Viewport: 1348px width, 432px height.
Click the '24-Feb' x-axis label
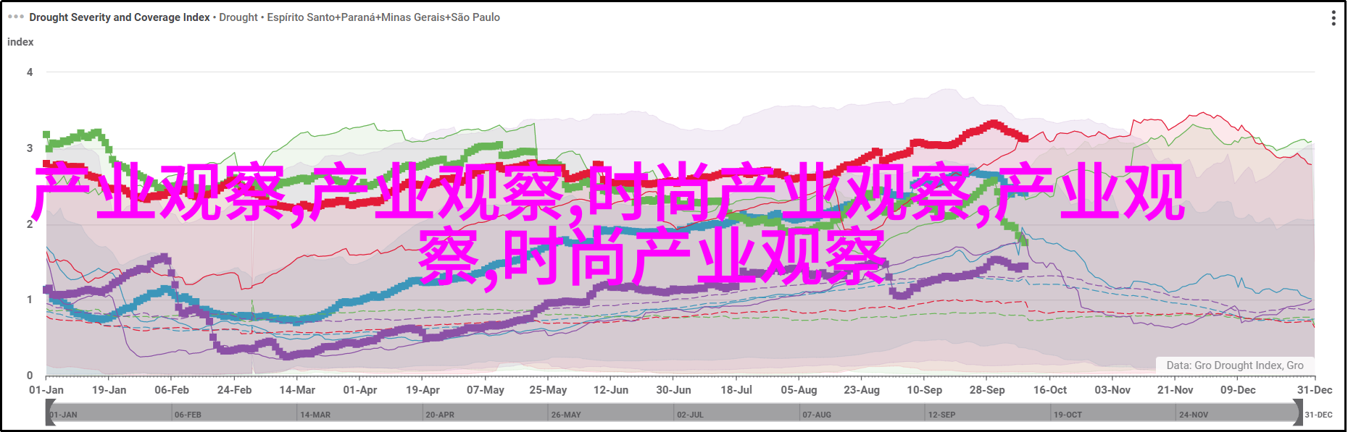(234, 390)
